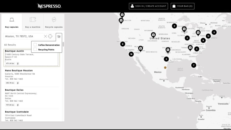This screenshot has height=130, width=231.
Task: Open Boutique Austin result
Action: point(32,58)
